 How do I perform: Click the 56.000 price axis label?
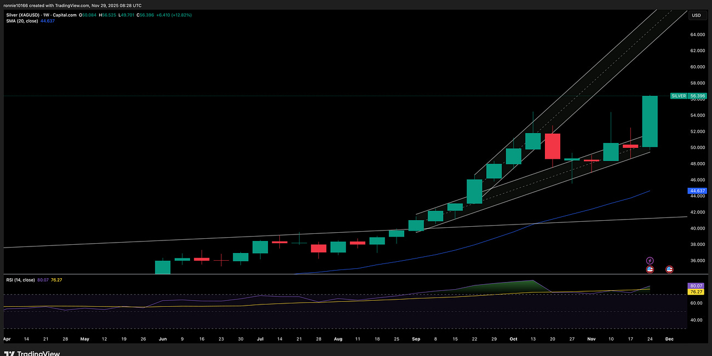[x=697, y=99]
